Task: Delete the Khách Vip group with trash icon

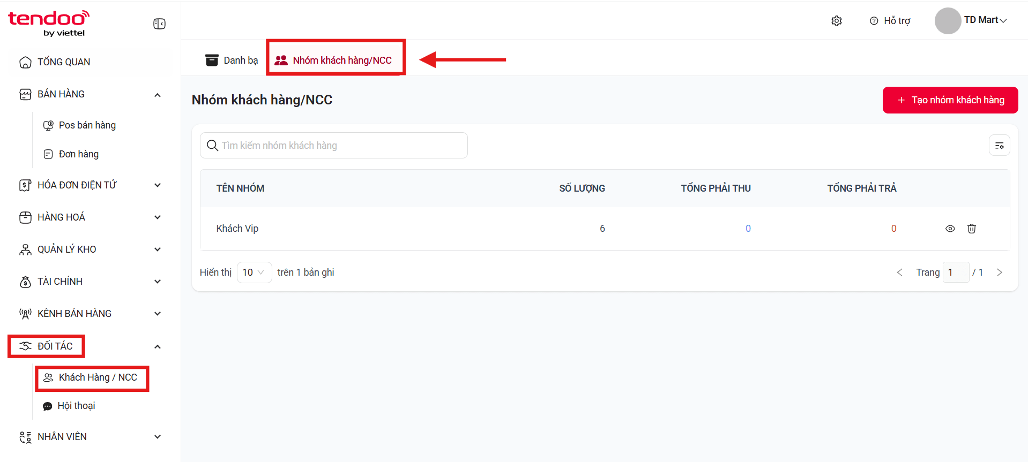Action: [x=972, y=229]
